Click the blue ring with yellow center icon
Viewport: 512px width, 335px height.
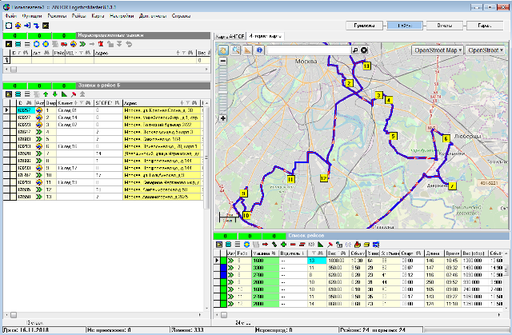coord(46,44)
